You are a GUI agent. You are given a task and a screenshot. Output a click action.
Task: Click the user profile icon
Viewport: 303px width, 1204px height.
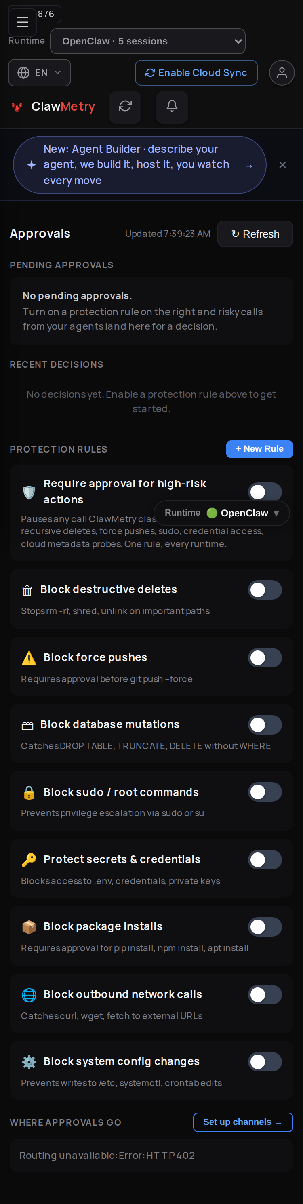[282, 73]
